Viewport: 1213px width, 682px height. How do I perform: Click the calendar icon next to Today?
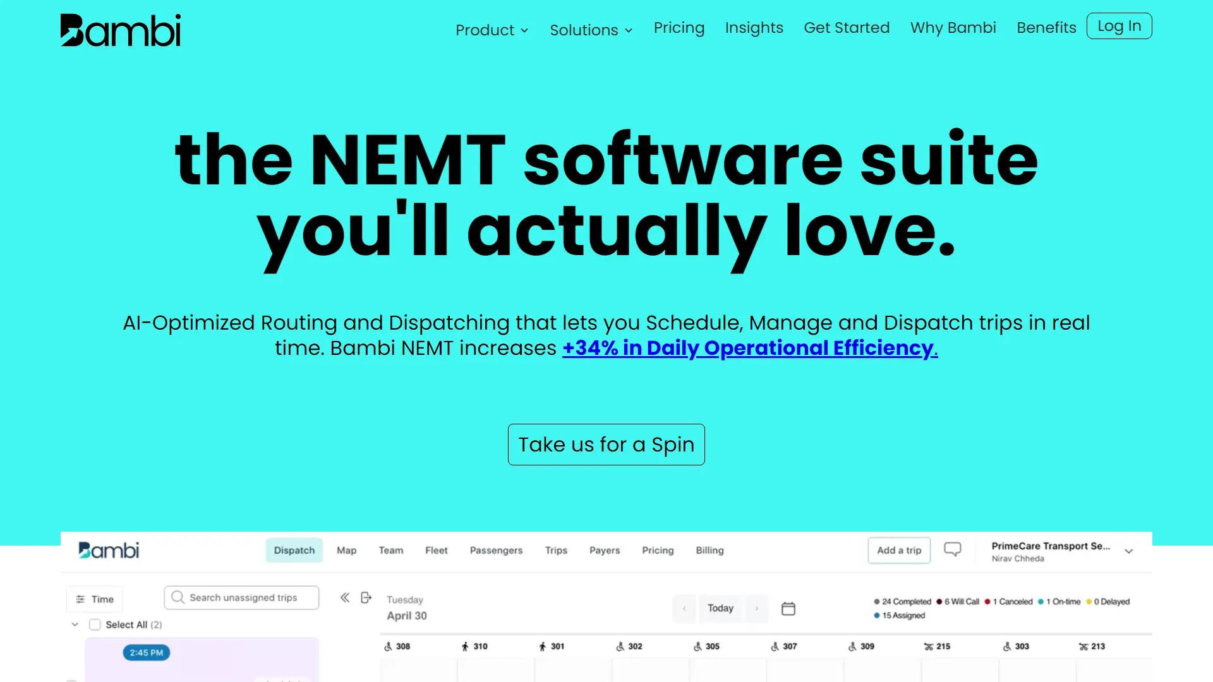coord(788,609)
